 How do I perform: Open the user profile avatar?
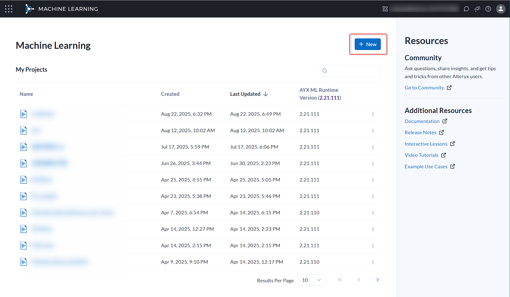501,9
